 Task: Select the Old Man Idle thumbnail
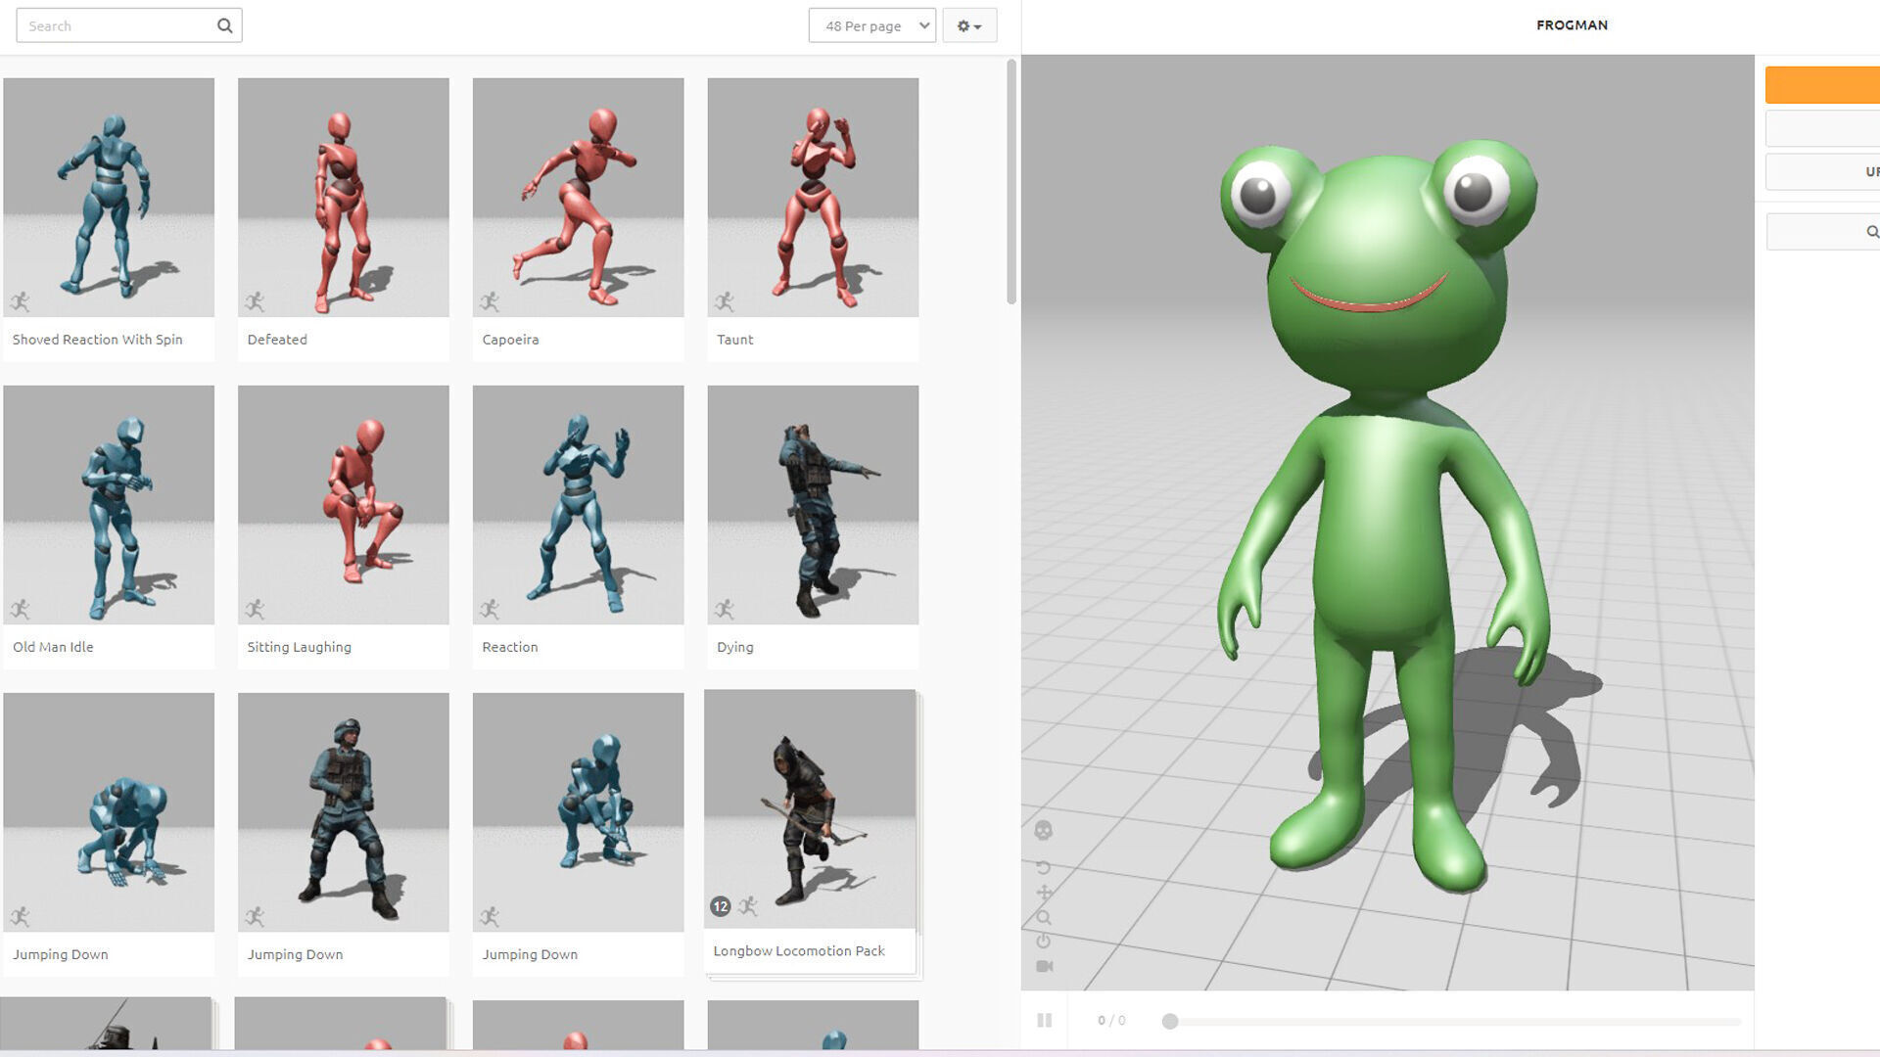coord(109,504)
